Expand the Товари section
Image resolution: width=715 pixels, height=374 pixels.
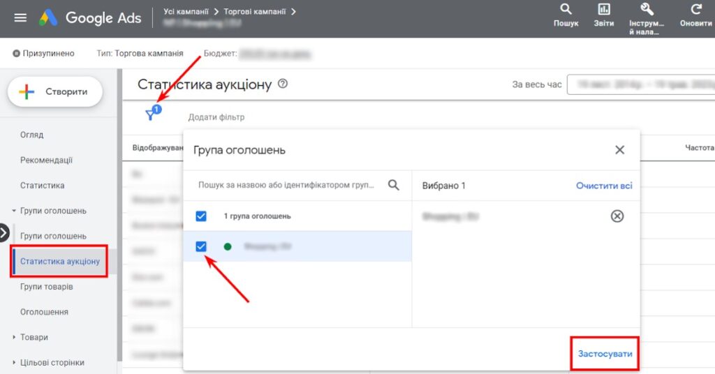tap(14, 337)
